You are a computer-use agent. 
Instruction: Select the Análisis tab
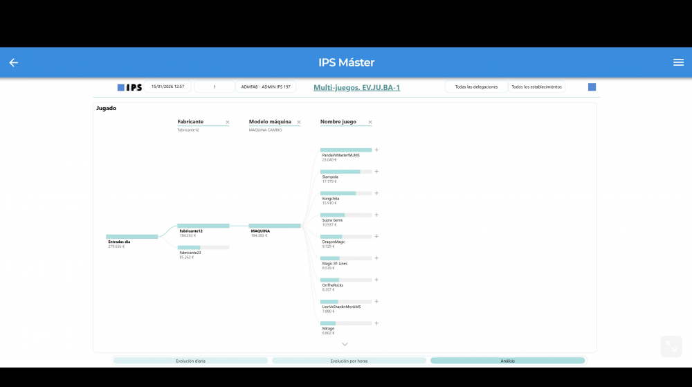(x=507, y=361)
